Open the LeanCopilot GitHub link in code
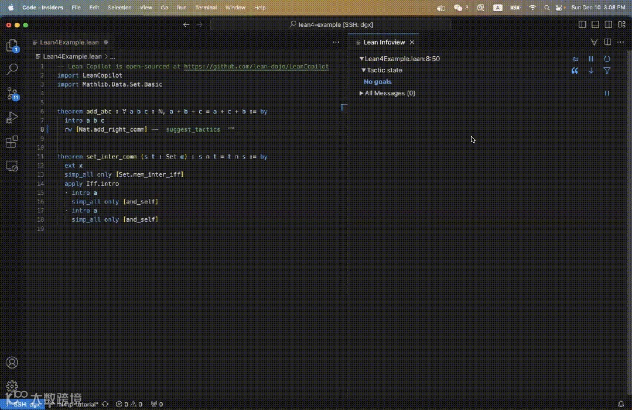Viewport: 632px width, 410px height. [x=256, y=67]
